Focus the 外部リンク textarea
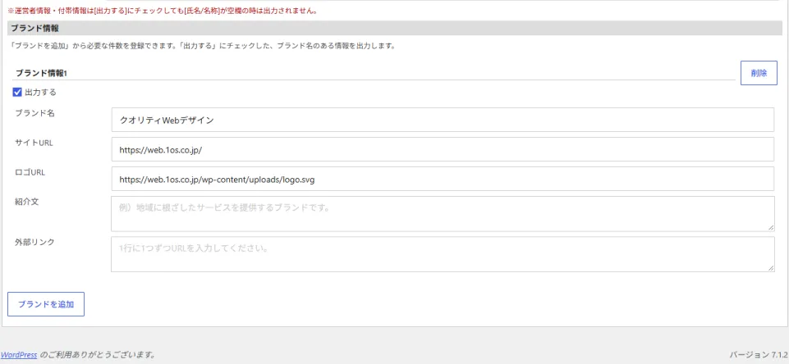 tap(443, 254)
